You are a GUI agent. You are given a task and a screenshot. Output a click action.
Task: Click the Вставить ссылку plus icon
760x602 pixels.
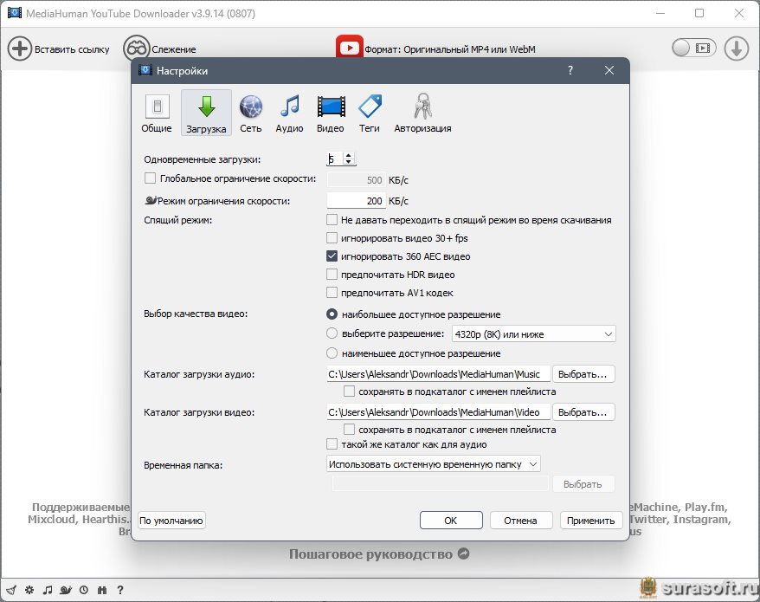click(19, 49)
